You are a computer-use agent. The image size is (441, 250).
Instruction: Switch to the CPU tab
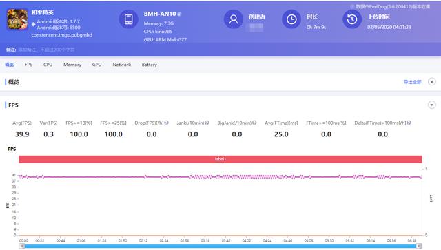[x=48, y=65]
